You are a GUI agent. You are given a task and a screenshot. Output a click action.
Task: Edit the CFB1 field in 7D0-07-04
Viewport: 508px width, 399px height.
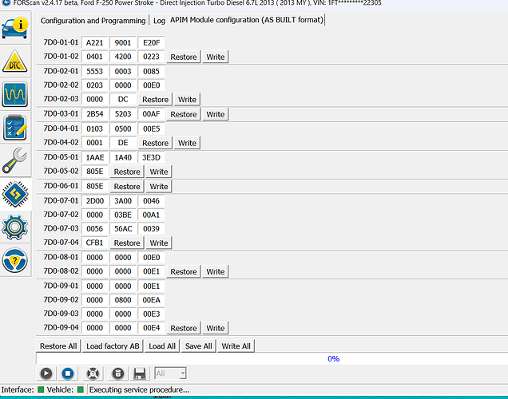(94, 243)
